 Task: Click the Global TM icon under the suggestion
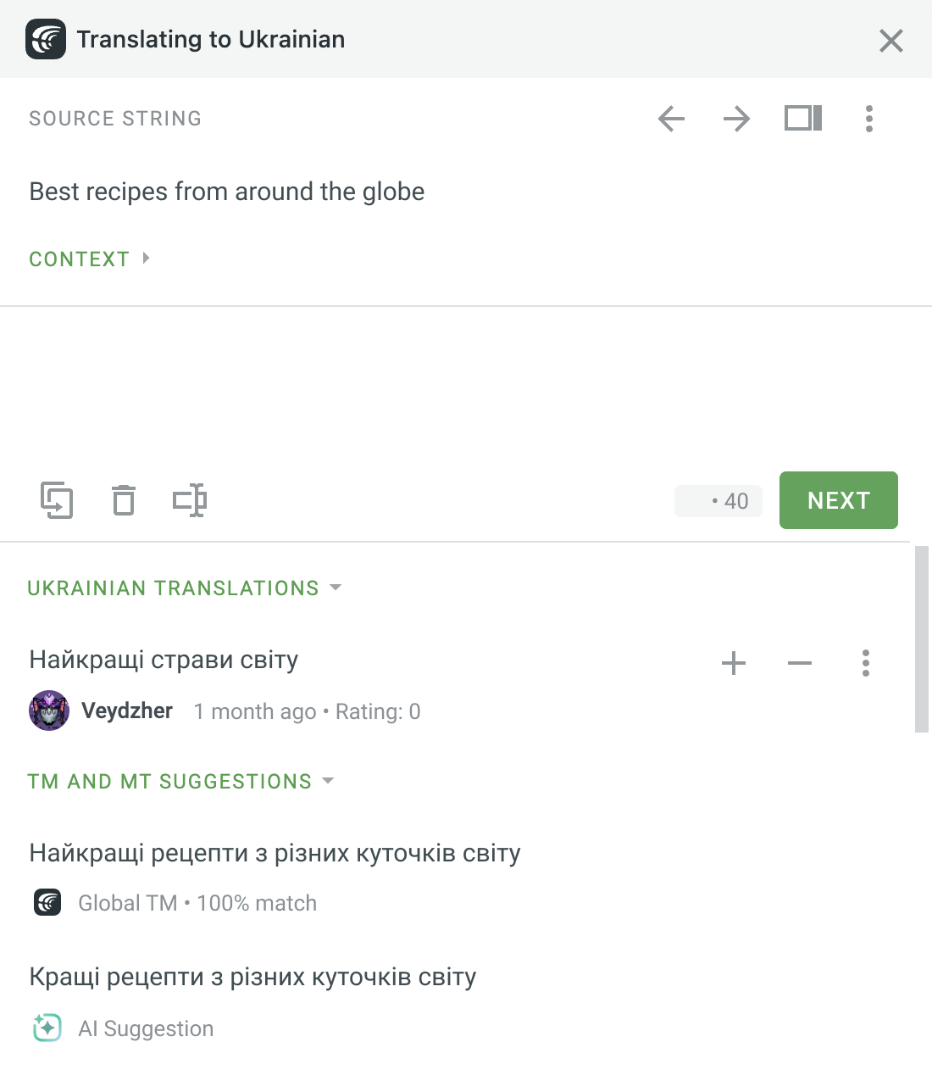point(47,902)
